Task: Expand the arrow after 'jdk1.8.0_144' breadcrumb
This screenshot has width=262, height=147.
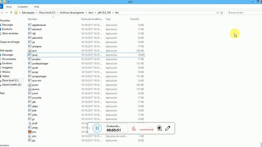Action: [113, 13]
